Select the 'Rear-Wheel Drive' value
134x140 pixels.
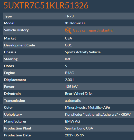coord(79,94)
